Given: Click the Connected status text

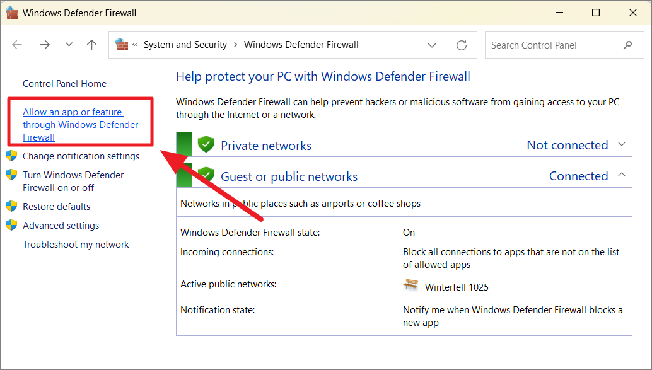Looking at the screenshot, I should tap(578, 176).
